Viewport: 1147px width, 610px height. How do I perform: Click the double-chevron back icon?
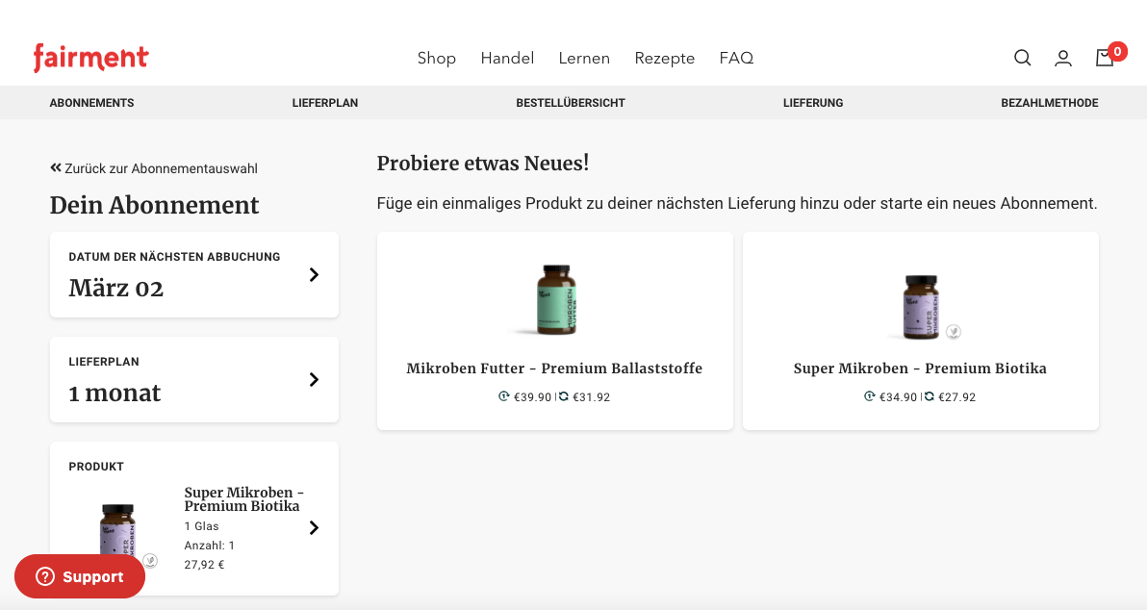pos(56,168)
